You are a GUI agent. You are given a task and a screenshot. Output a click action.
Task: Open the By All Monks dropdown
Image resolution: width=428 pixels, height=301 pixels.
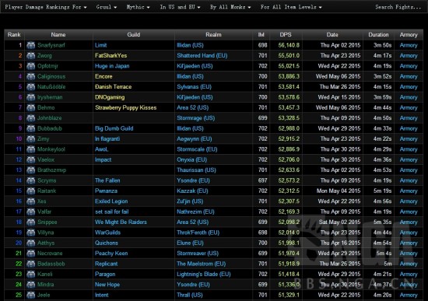(x=230, y=7)
